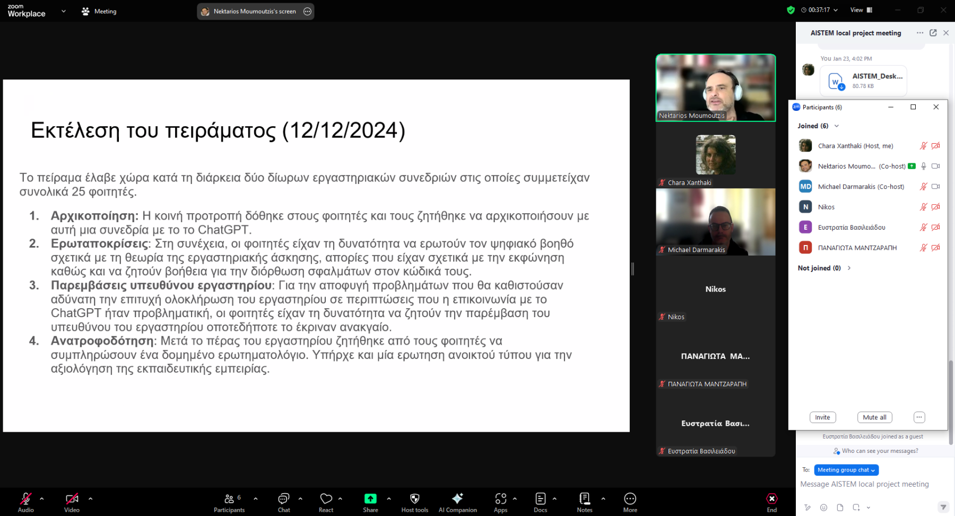Click the Host tools shield icon
The width and height of the screenshot is (955, 516).
(414, 502)
